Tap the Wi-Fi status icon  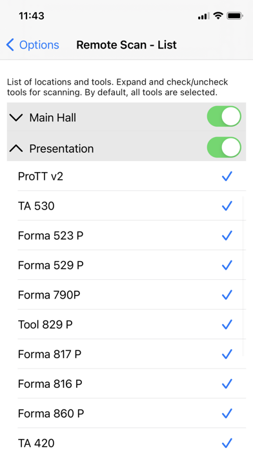(218, 16)
